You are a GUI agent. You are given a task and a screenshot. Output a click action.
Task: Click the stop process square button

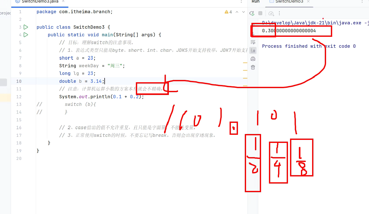click(260, 13)
